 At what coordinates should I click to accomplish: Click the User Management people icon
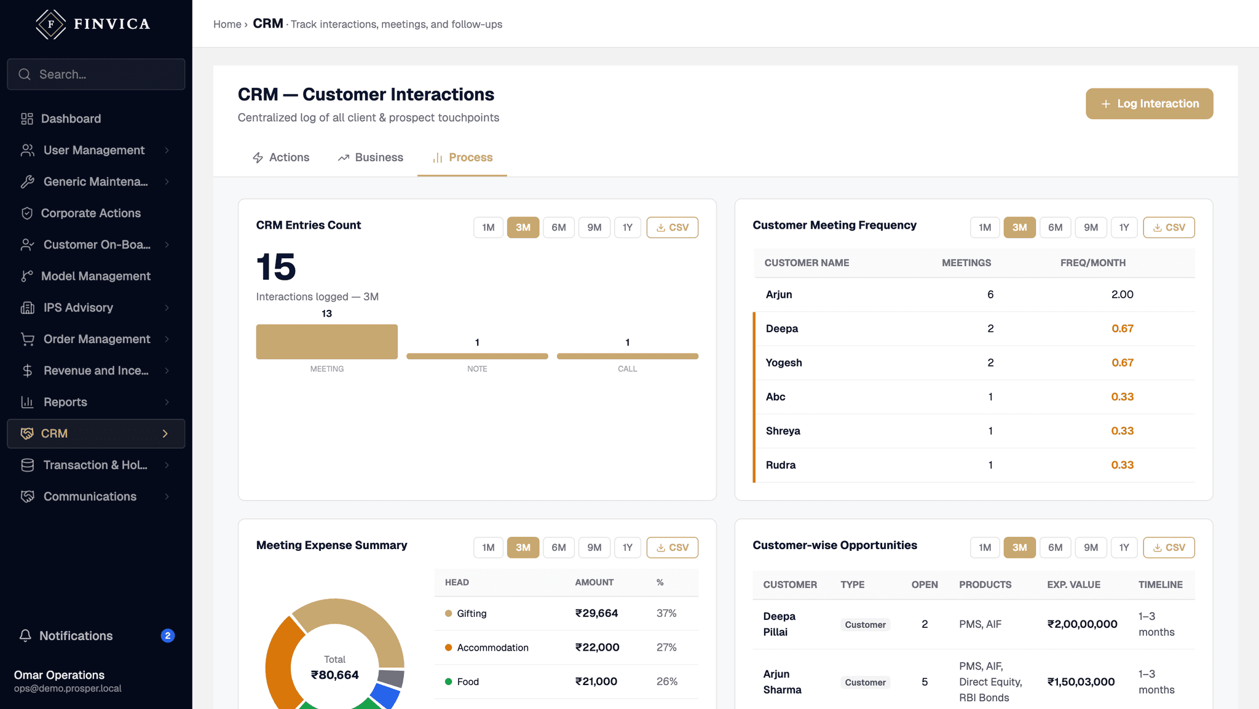coord(27,150)
